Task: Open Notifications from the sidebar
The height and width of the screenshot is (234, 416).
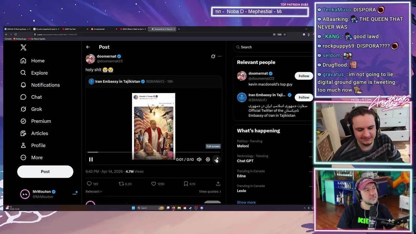Action: pos(40,85)
